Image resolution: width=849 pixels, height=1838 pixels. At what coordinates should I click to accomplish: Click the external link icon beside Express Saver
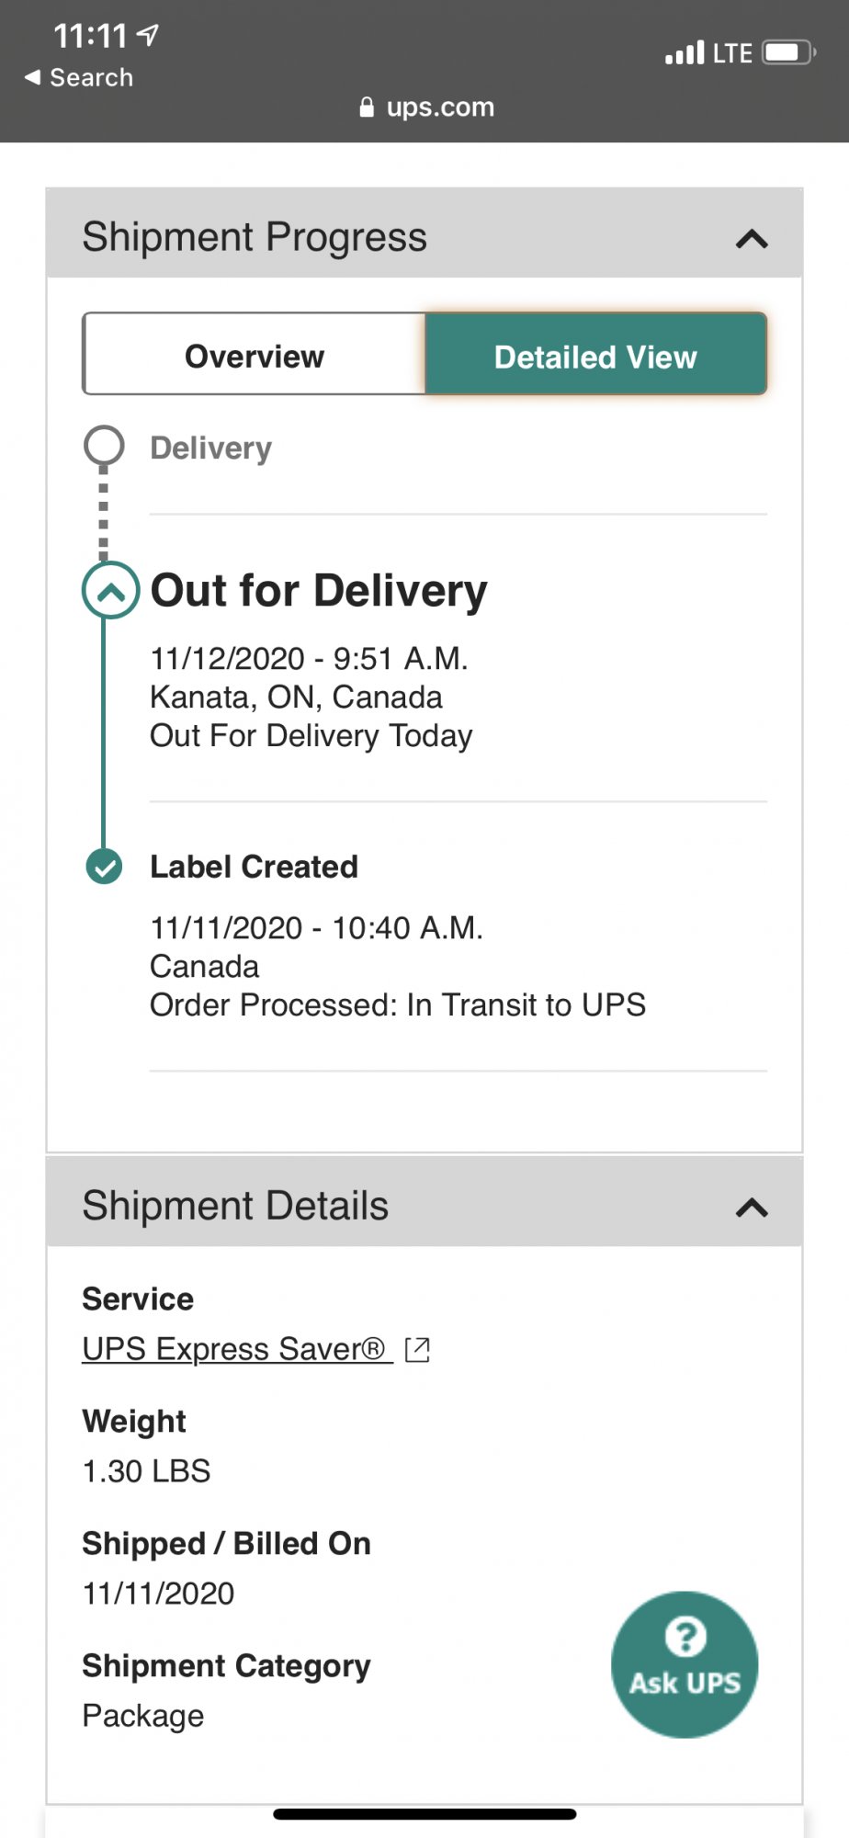coord(417,1349)
